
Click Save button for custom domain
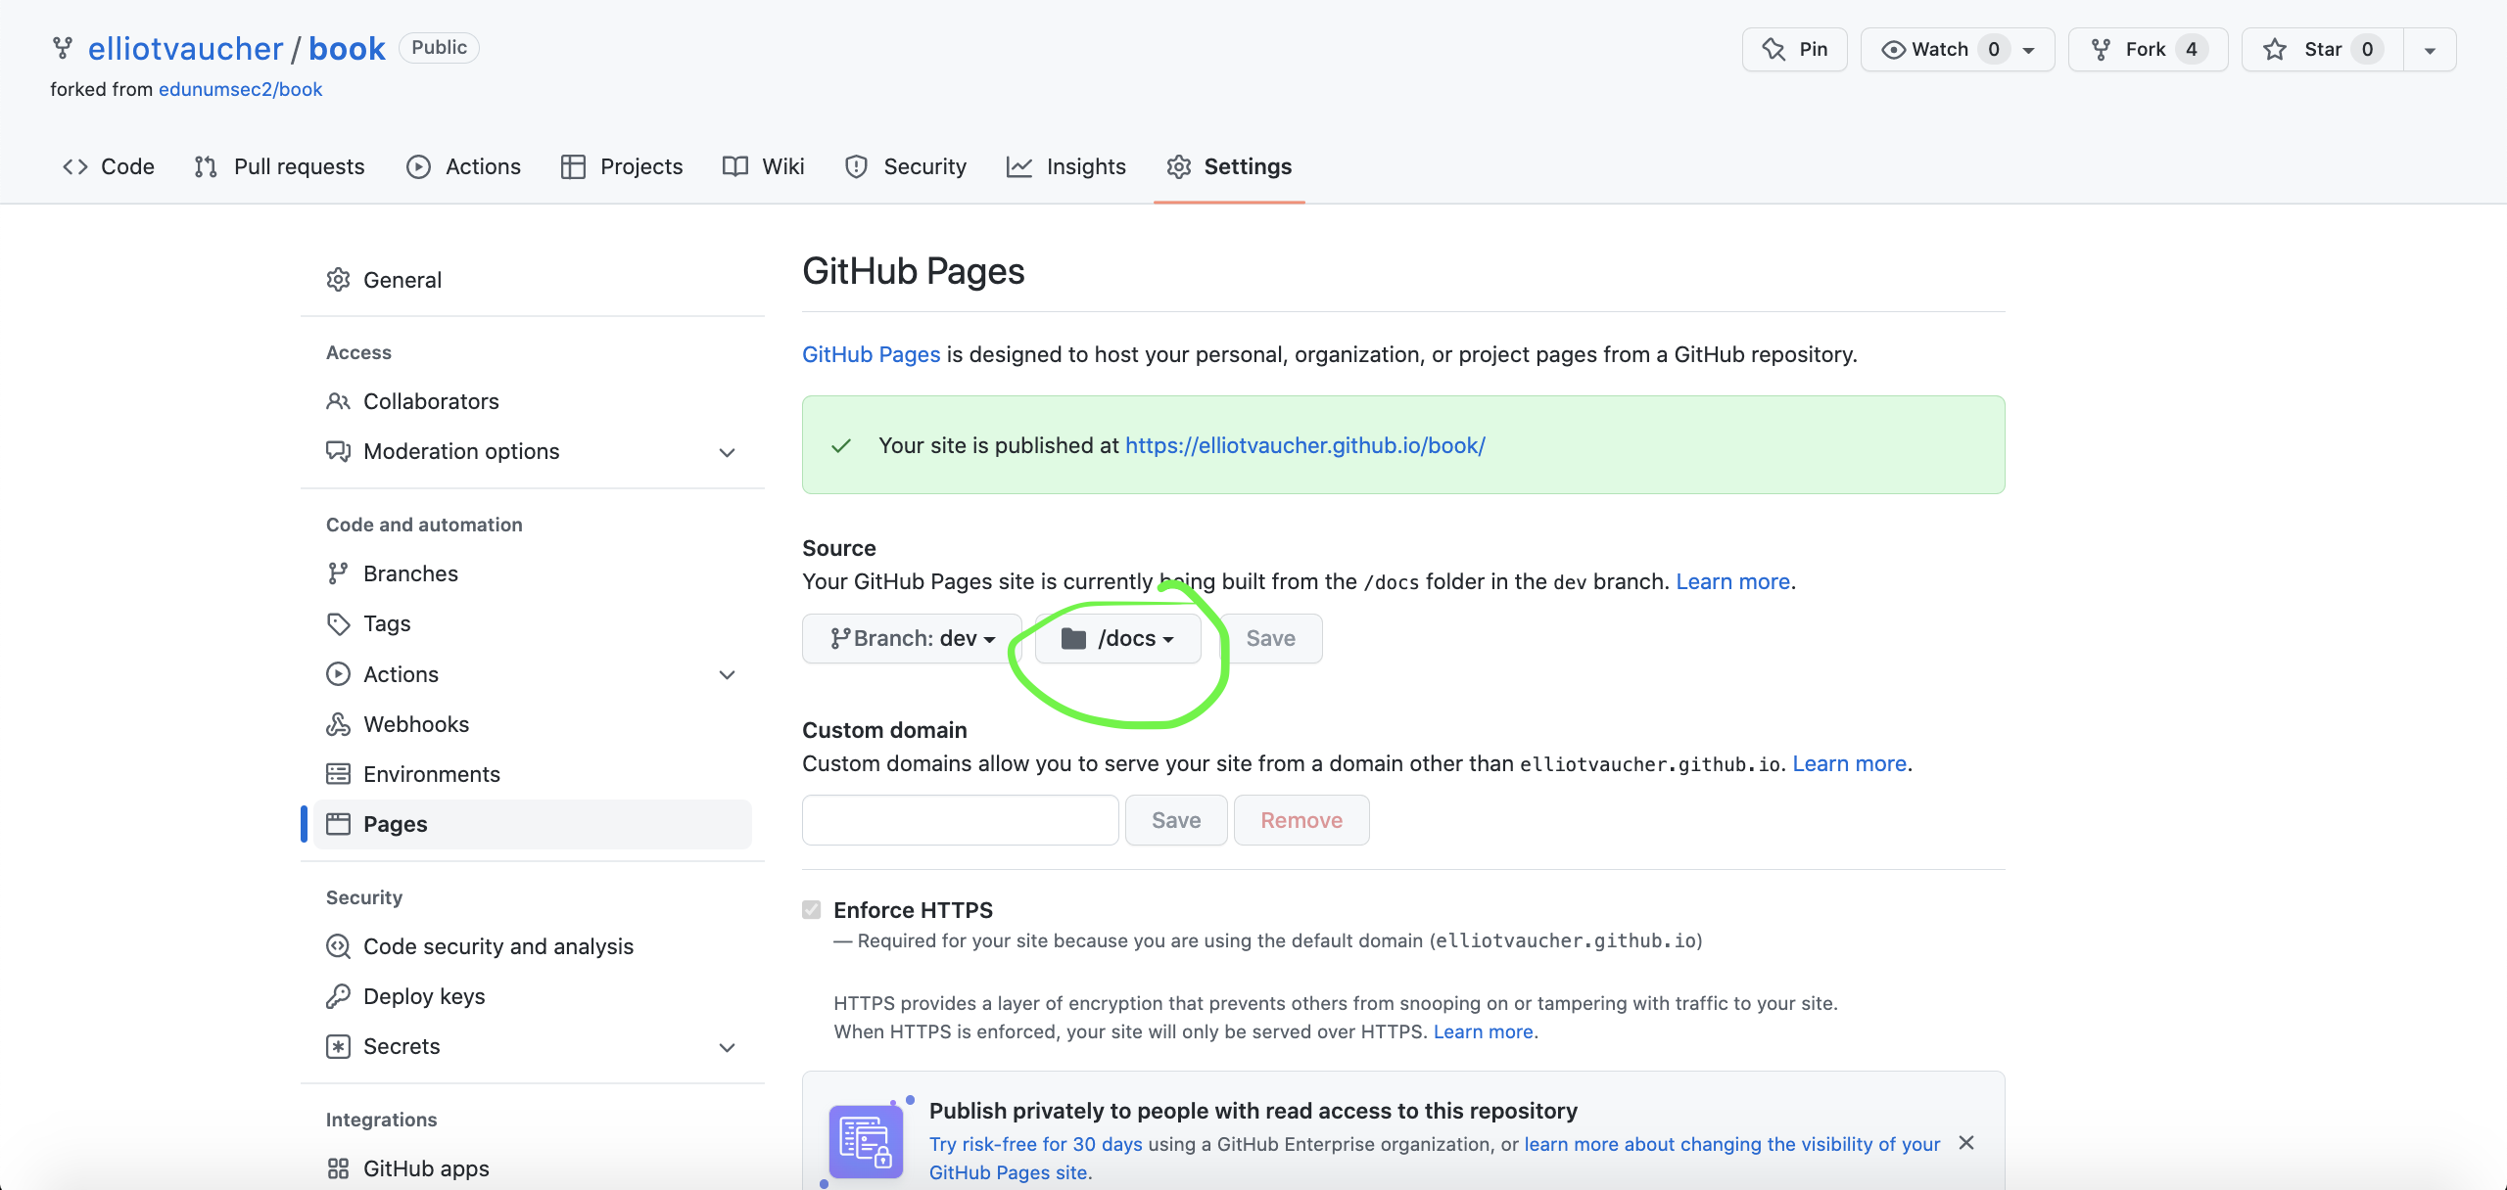tap(1176, 820)
